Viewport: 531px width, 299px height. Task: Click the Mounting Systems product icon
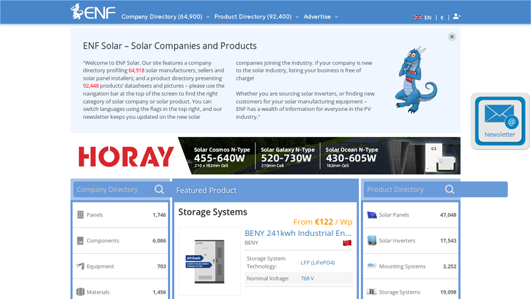(x=372, y=266)
